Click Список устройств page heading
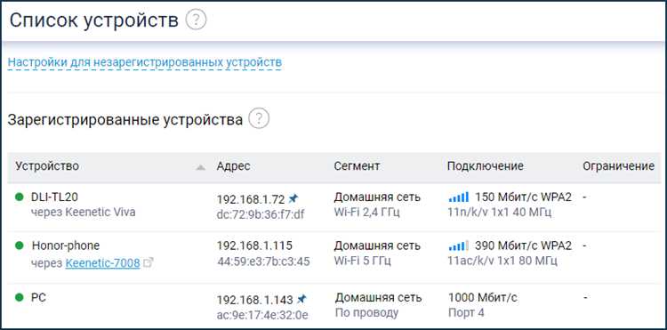The width and height of the screenshot is (667, 330). click(x=93, y=20)
